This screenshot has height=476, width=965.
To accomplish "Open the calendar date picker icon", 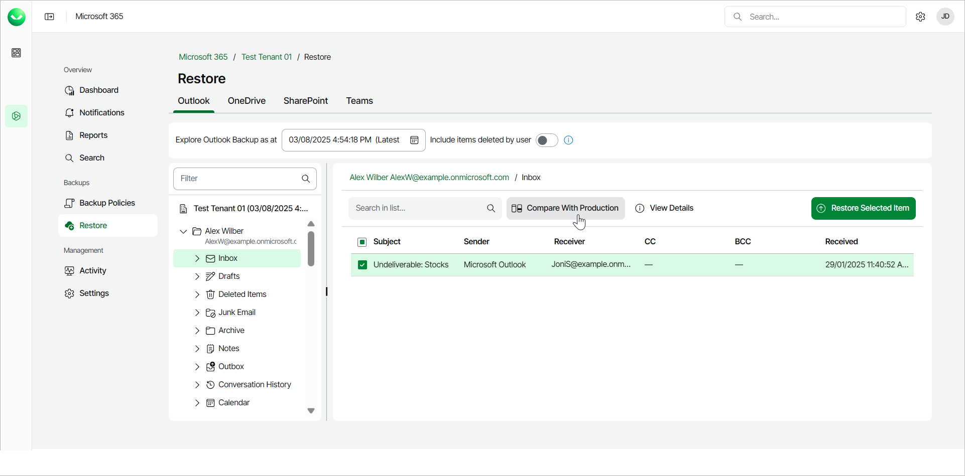I will pos(414,140).
